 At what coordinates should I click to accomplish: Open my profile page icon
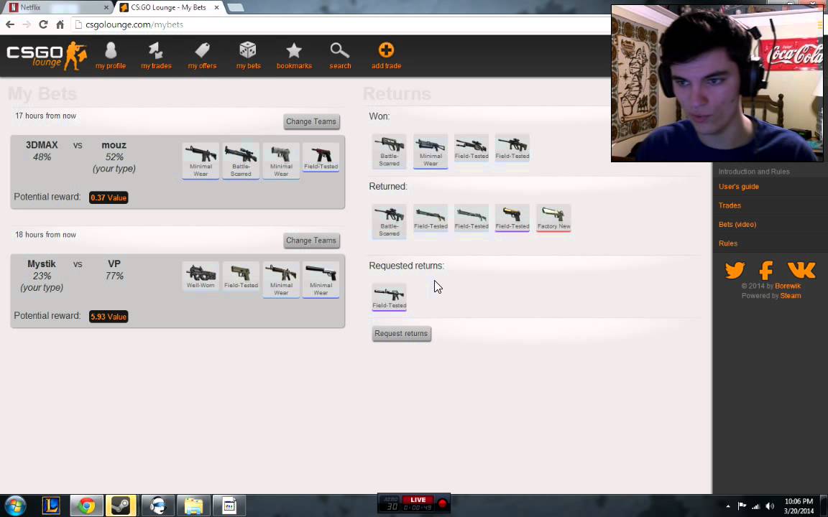(111, 55)
